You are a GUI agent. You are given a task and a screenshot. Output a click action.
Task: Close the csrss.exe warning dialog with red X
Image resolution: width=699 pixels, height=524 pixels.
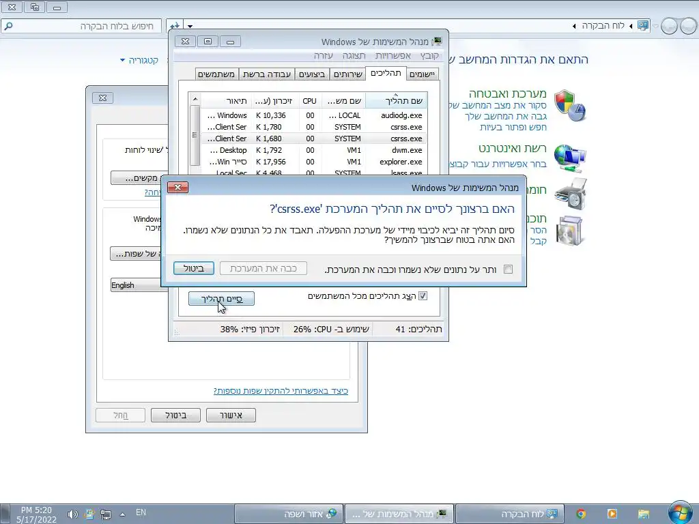coord(177,187)
